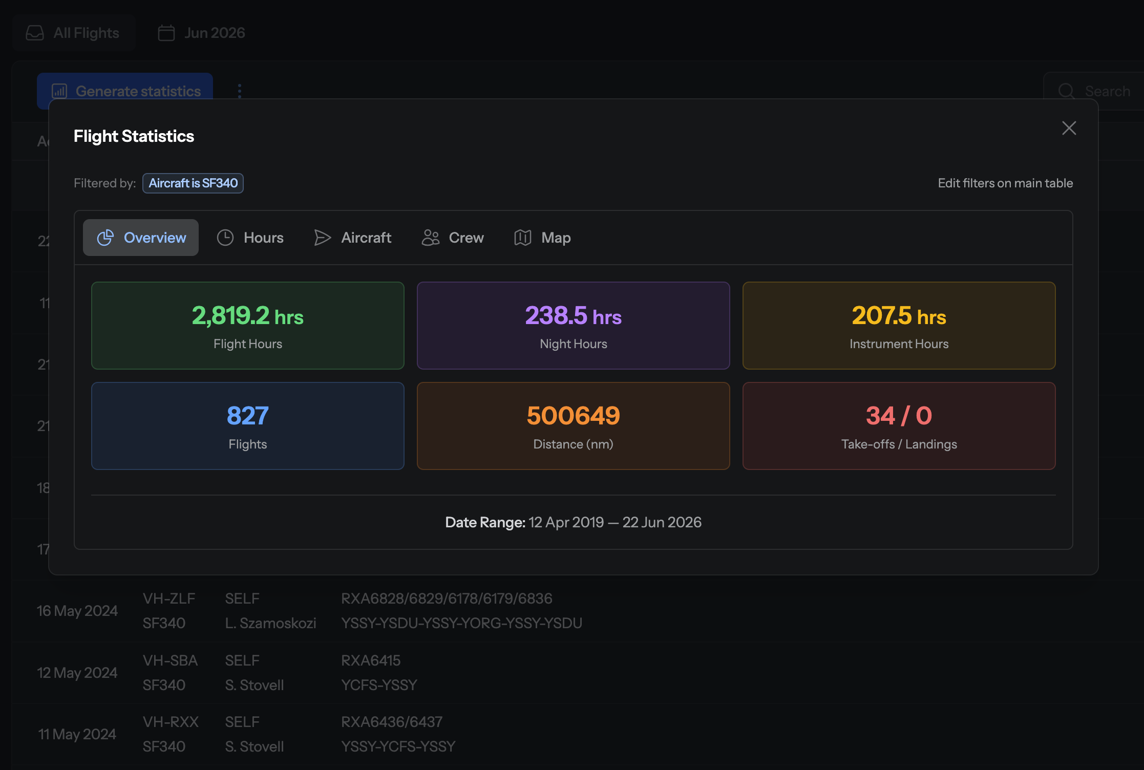
Task: Click the 207.5 hrs Instrument Hours card
Action: (899, 326)
